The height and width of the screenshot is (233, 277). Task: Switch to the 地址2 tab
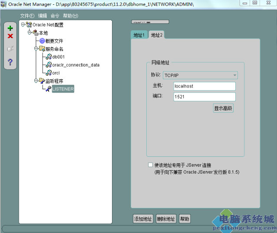coord(157,35)
